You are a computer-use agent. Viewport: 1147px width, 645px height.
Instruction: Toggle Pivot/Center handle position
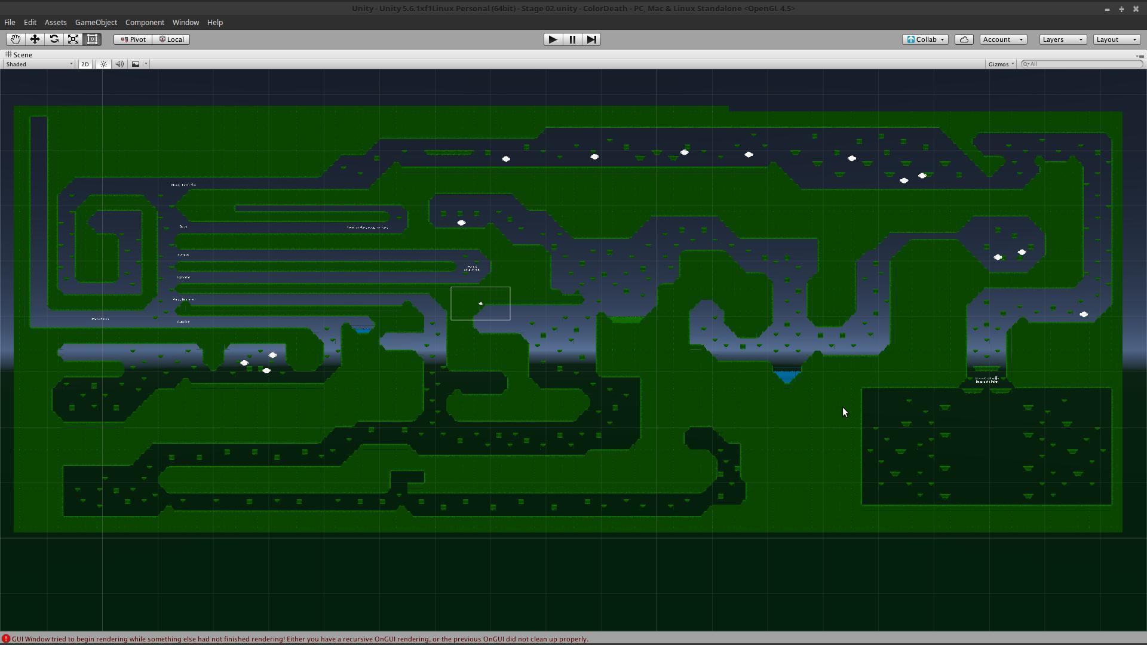pos(133,39)
